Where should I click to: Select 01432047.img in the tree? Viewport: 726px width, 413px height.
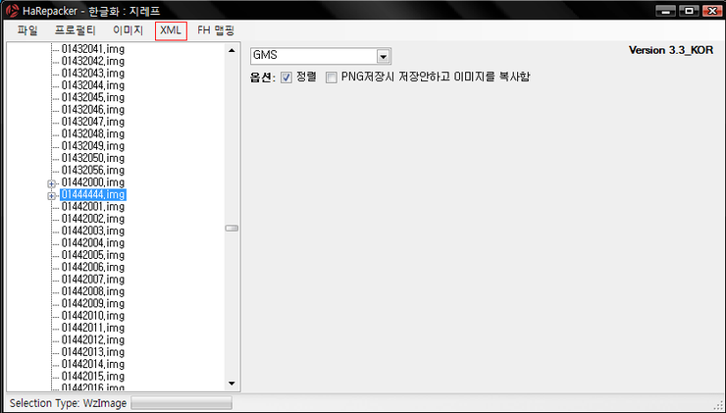(x=93, y=122)
